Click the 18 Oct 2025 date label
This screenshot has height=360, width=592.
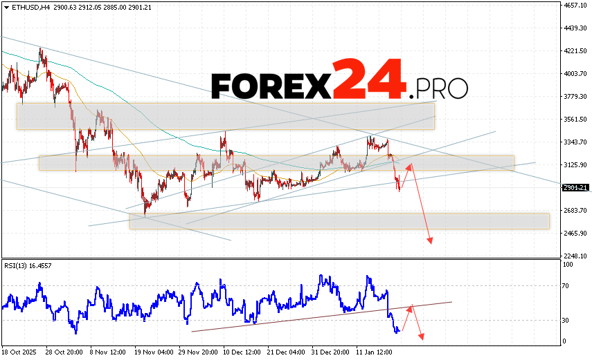[x=21, y=352]
